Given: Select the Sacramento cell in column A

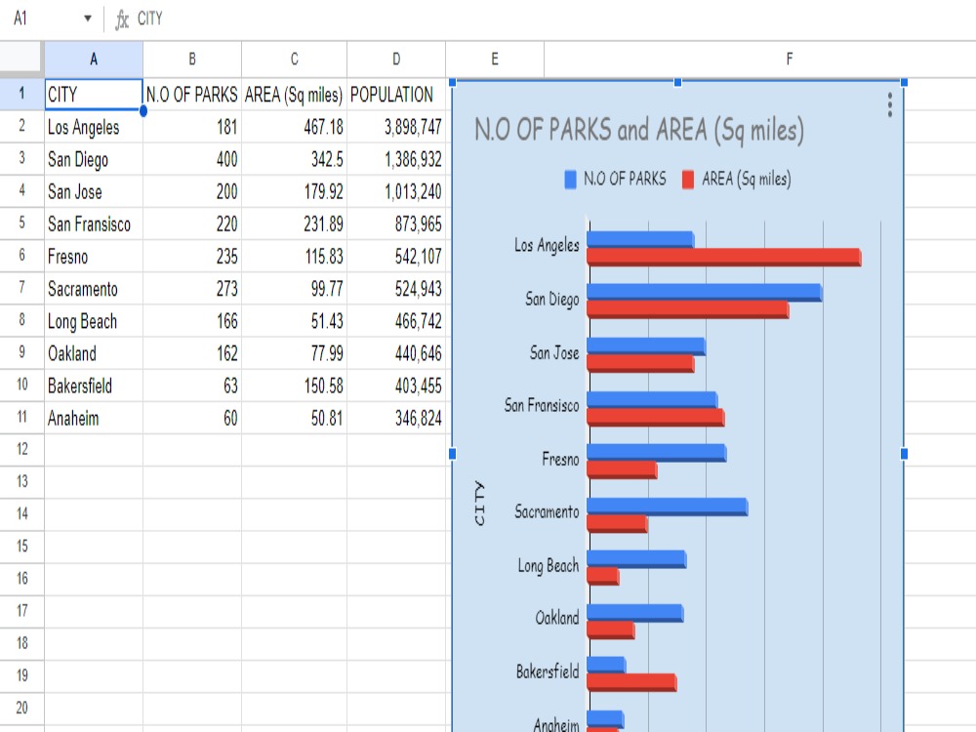Looking at the screenshot, I should click(94, 289).
